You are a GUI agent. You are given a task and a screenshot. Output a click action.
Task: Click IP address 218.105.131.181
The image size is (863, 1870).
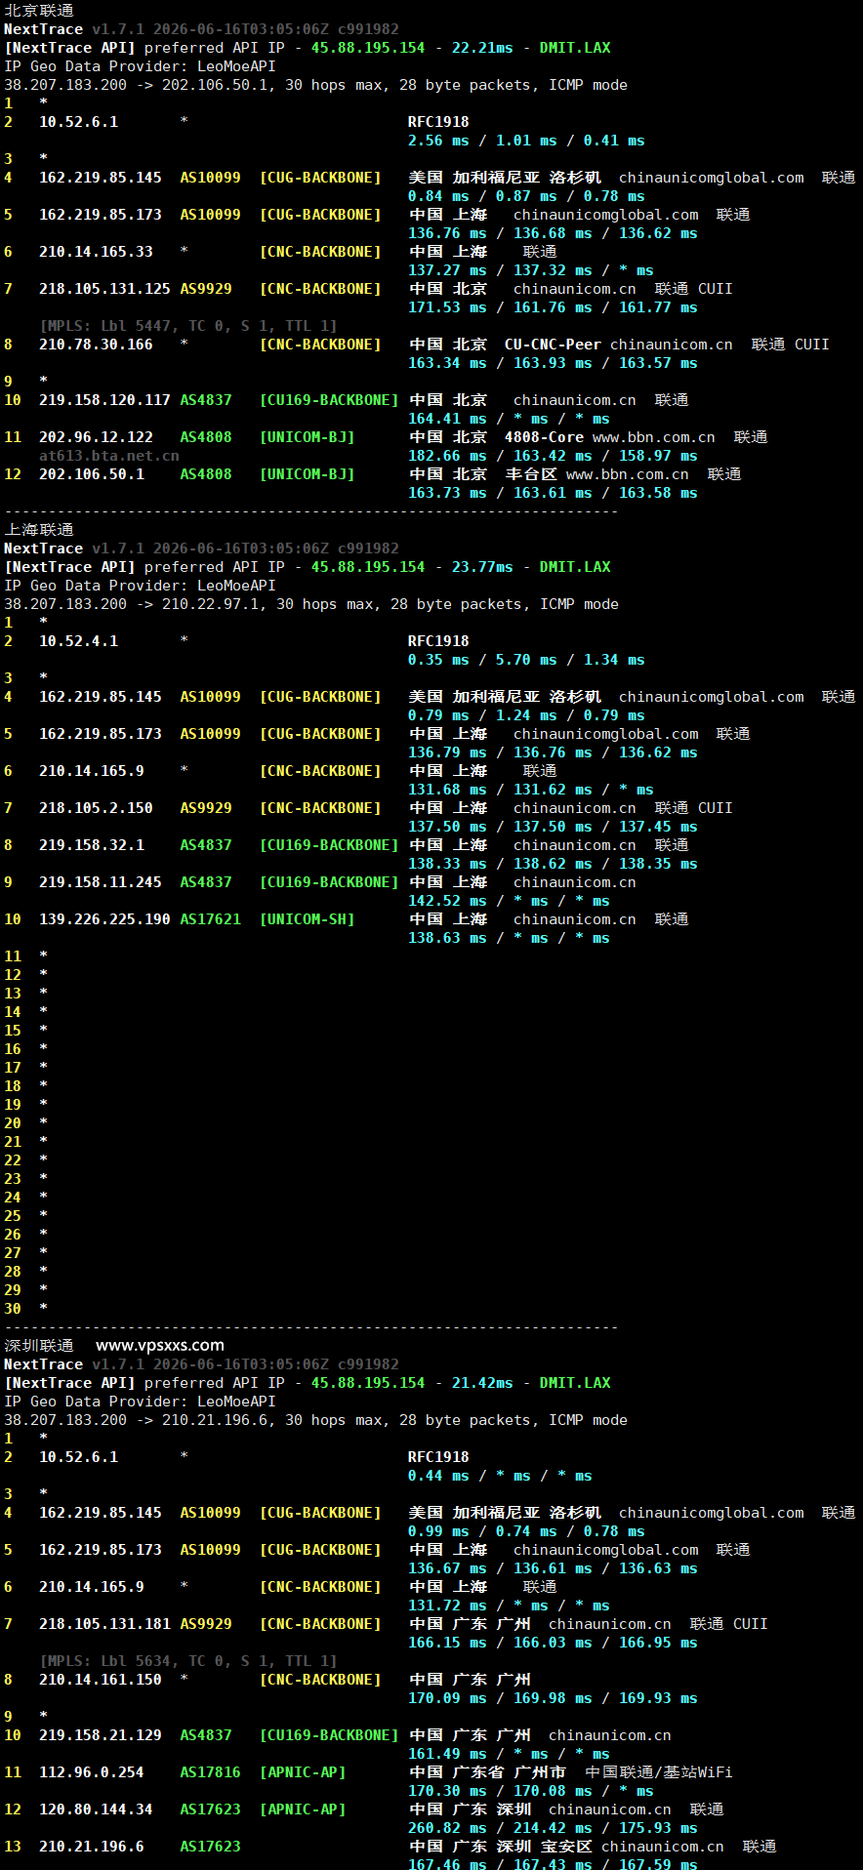(x=104, y=1624)
